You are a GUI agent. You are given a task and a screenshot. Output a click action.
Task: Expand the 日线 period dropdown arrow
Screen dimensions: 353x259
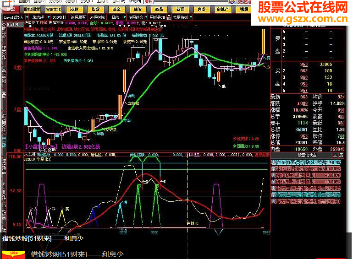coord(124,17)
